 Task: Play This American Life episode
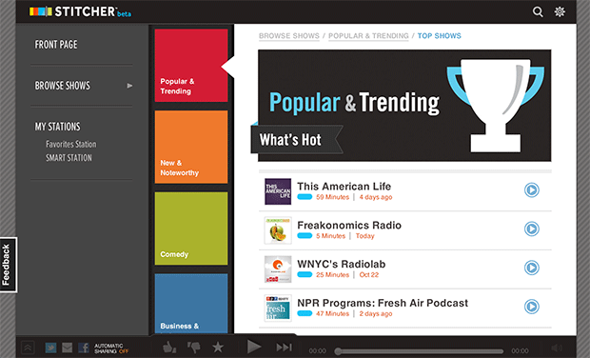(x=532, y=190)
